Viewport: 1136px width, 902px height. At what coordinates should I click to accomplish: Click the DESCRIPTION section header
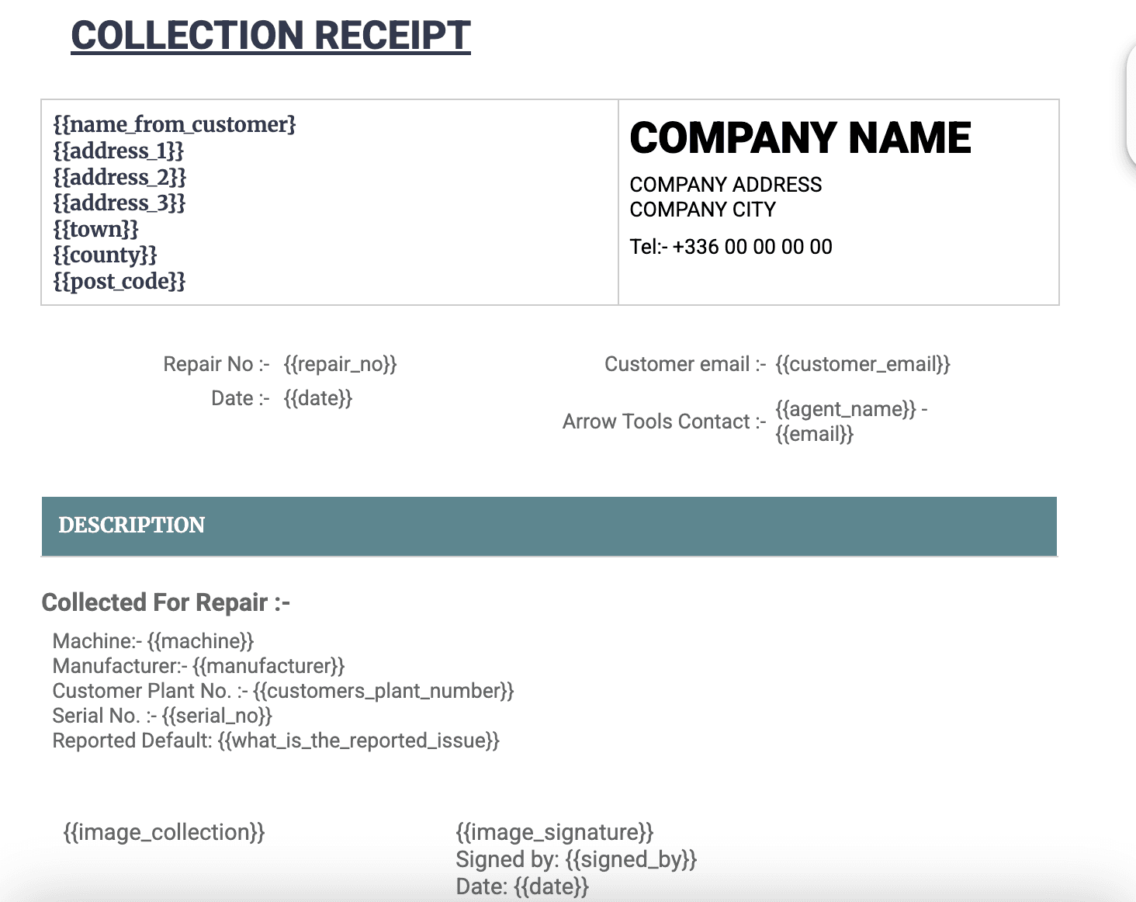point(132,526)
